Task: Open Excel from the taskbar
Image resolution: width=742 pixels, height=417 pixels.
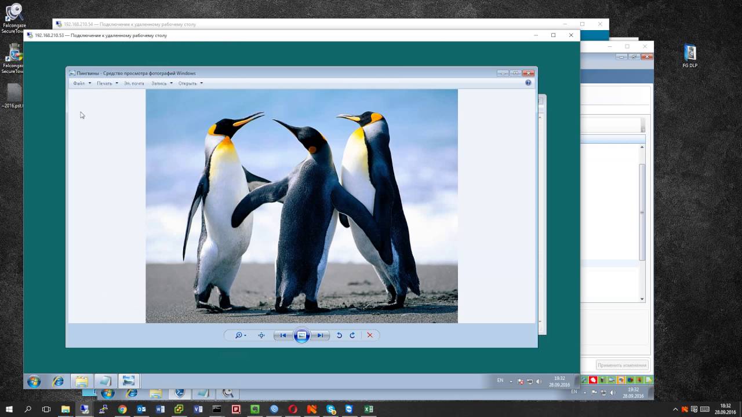Action: tap(369, 409)
